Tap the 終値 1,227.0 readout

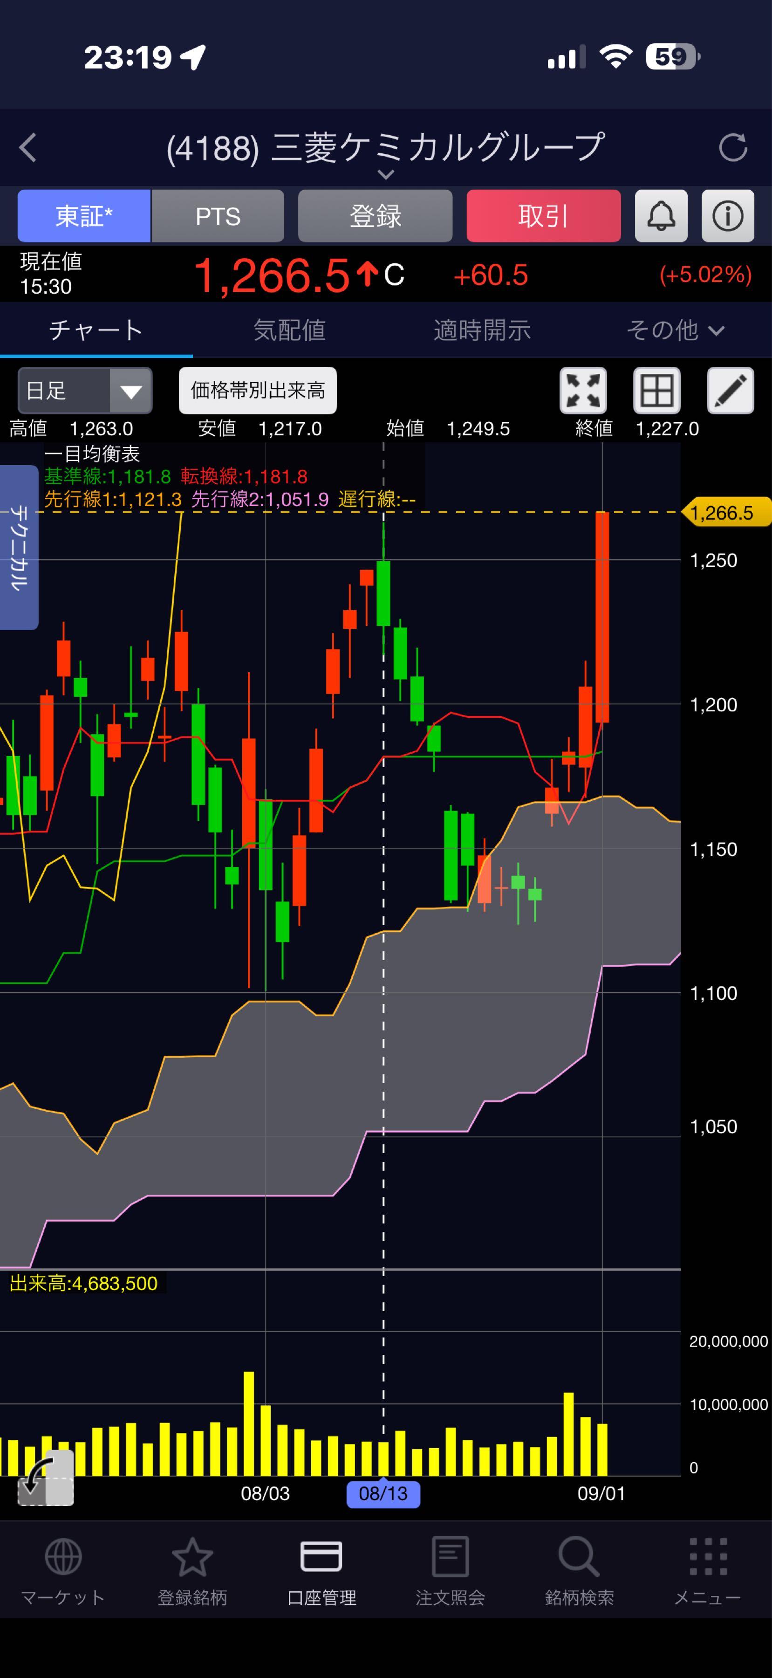pos(636,429)
